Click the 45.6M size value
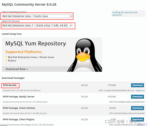Viewport: 148px width, 126px height. click(x=112, y=108)
